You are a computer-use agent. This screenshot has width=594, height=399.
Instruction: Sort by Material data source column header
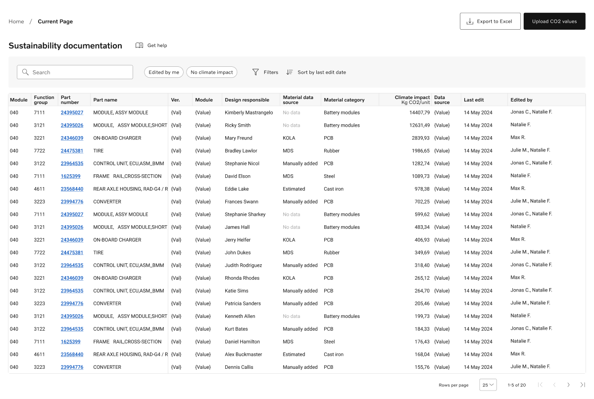[298, 100]
